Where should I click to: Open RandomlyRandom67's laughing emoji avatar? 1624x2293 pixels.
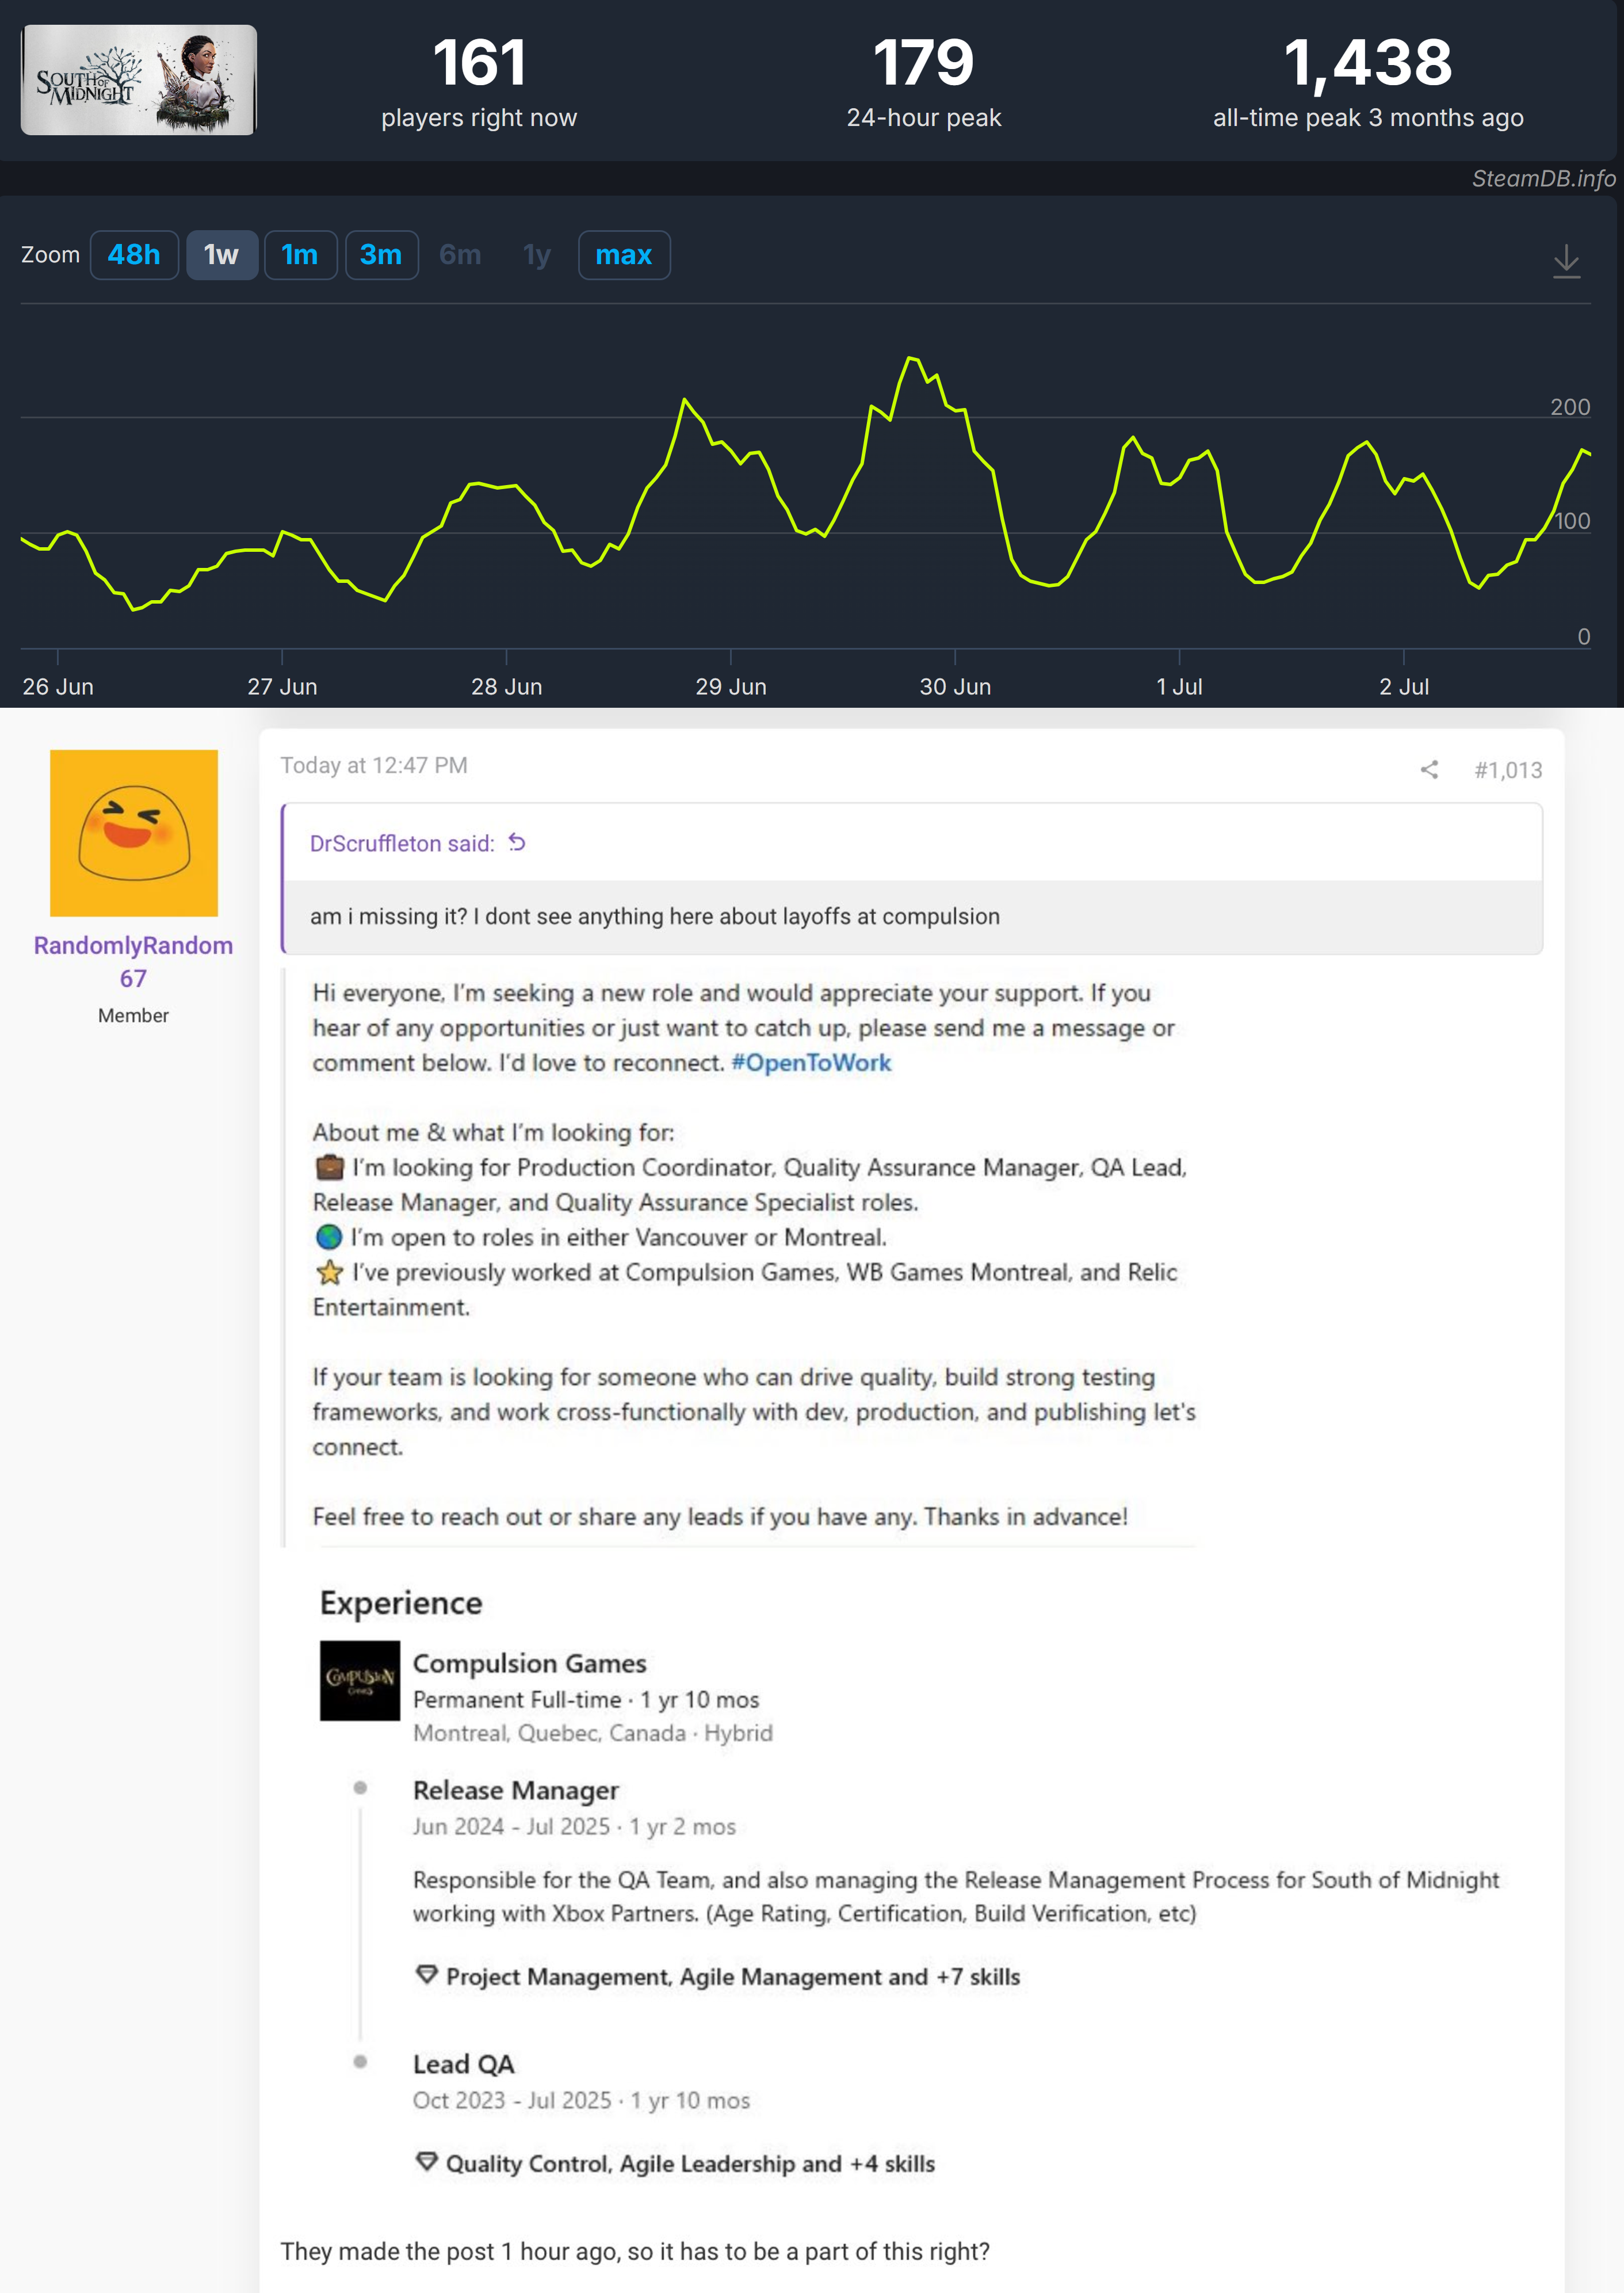coord(134,833)
